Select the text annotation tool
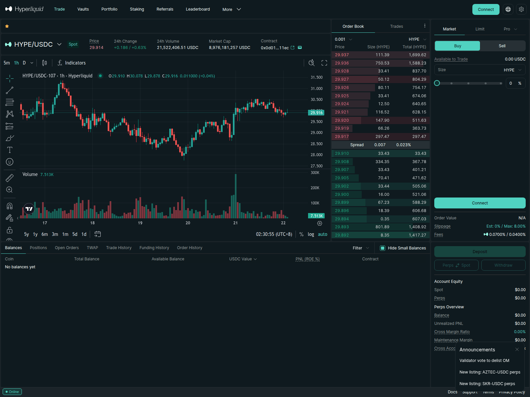 click(10, 150)
